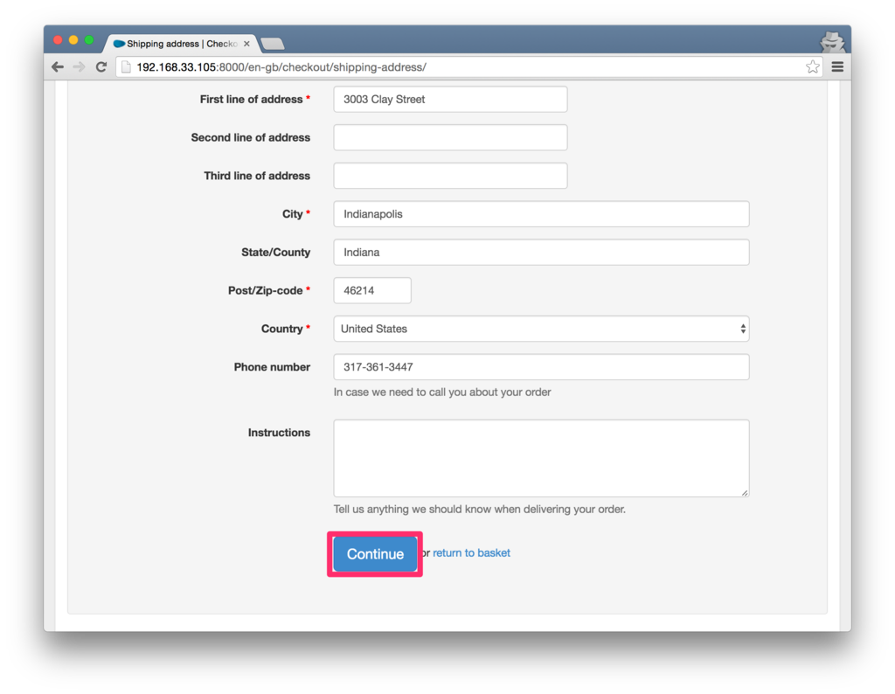Click the Phone number label
Image resolution: width=895 pixels, height=694 pixels.
coord(273,367)
